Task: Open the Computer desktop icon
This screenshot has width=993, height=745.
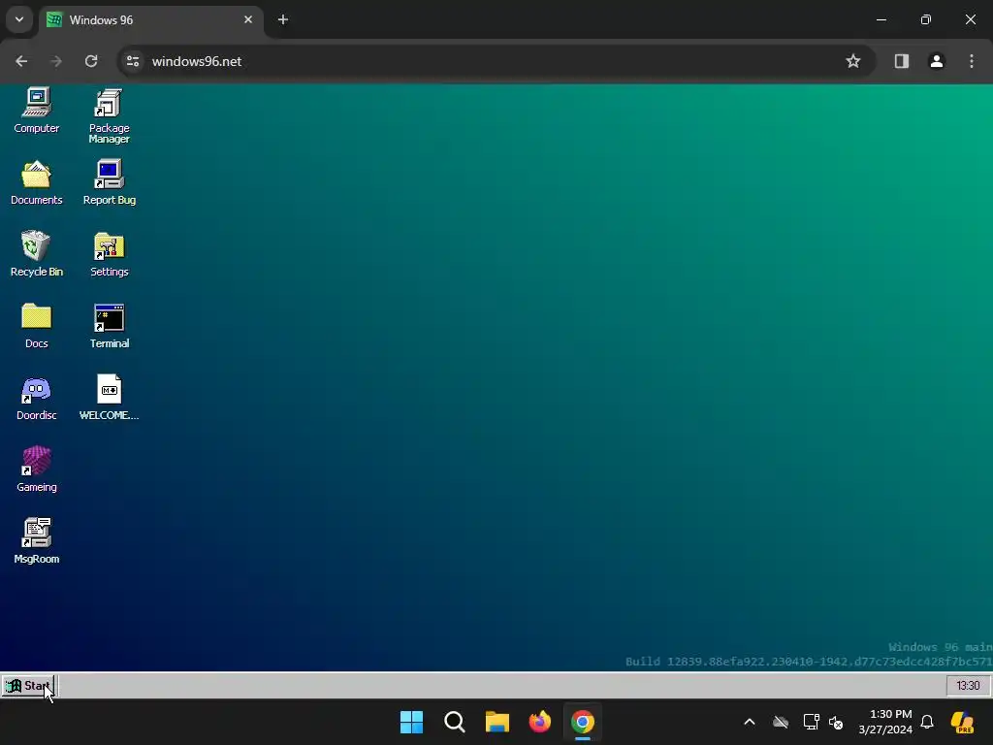Action: pos(36,111)
